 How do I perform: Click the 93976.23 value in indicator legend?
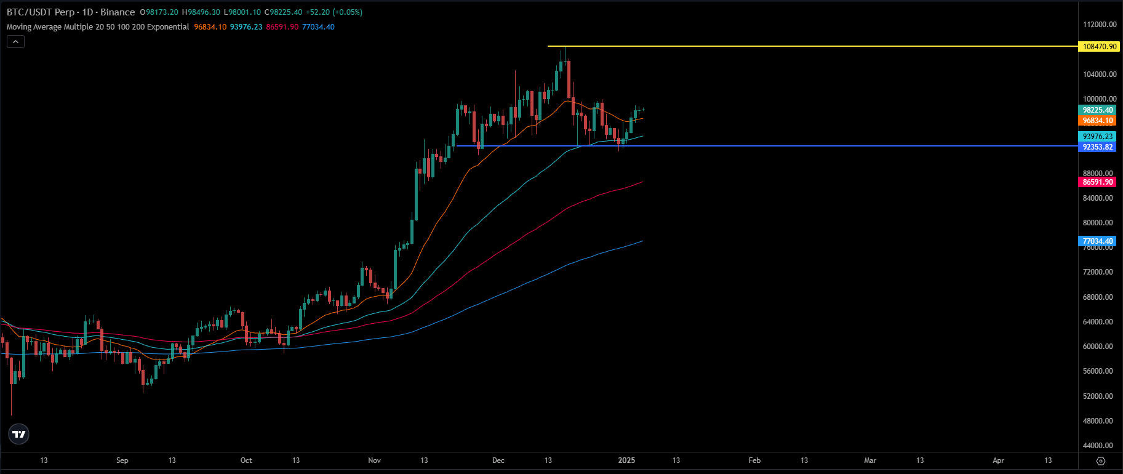(x=246, y=27)
